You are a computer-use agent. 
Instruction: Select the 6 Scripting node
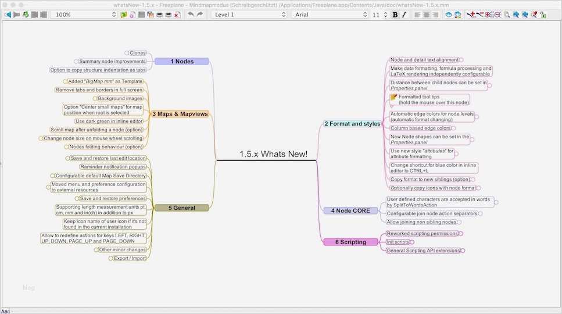click(x=350, y=242)
